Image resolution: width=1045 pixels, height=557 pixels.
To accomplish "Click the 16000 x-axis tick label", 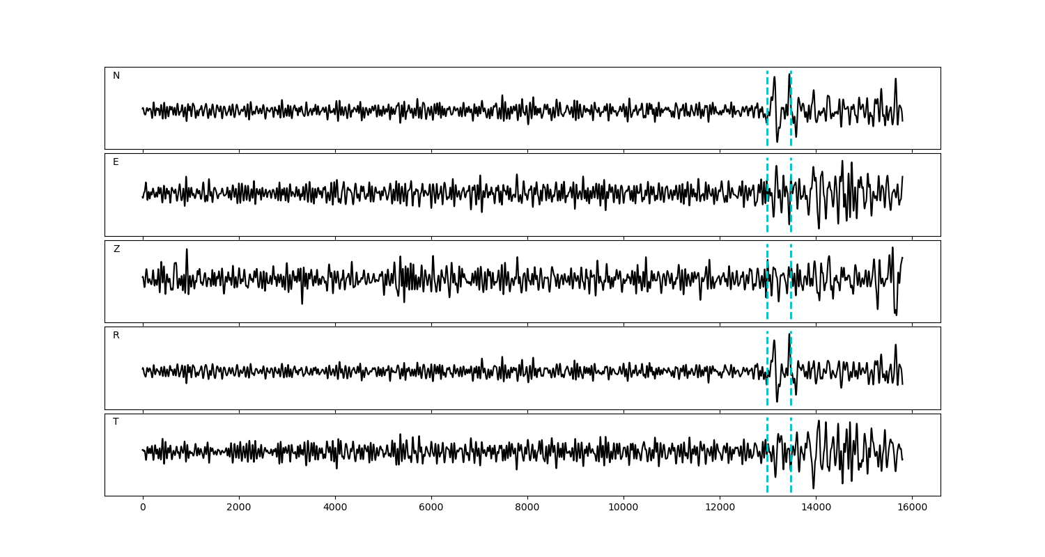I will point(912,508).
